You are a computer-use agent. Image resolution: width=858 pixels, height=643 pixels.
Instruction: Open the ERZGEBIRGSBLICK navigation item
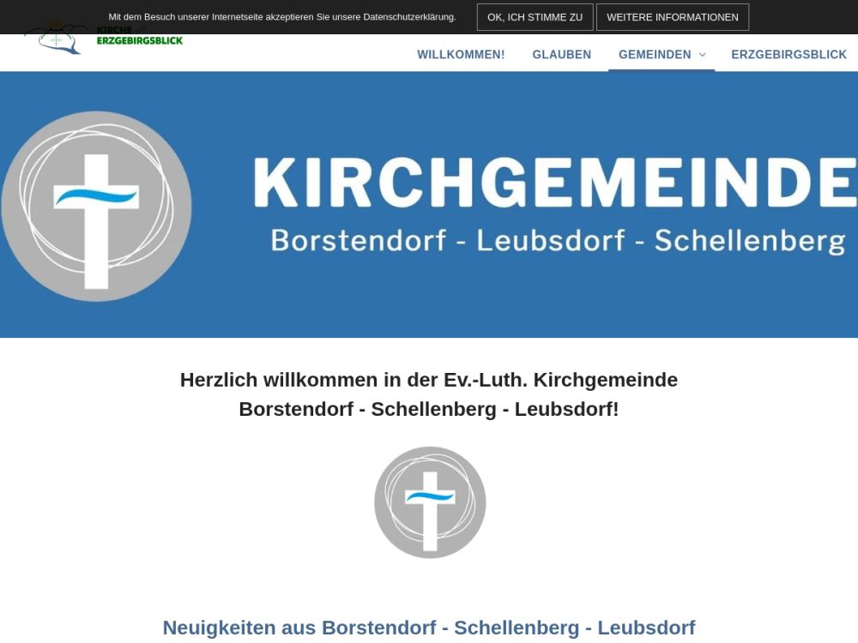coord(789,55)
